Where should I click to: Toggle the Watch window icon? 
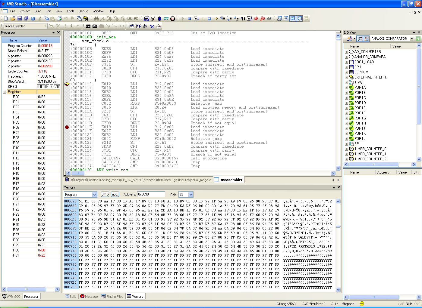pyautogui.click(x=279, y=19)
